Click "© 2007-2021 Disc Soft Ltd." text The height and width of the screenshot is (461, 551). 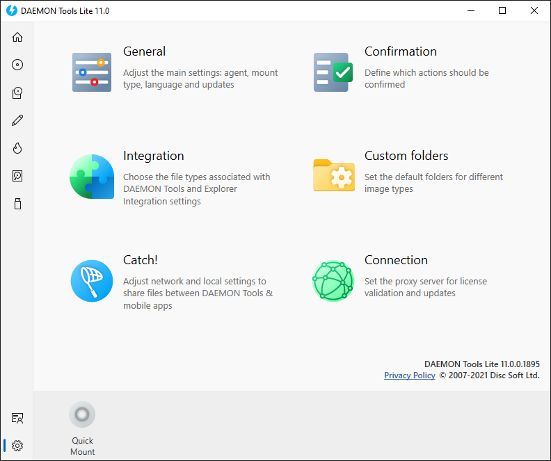coord(490,375)
